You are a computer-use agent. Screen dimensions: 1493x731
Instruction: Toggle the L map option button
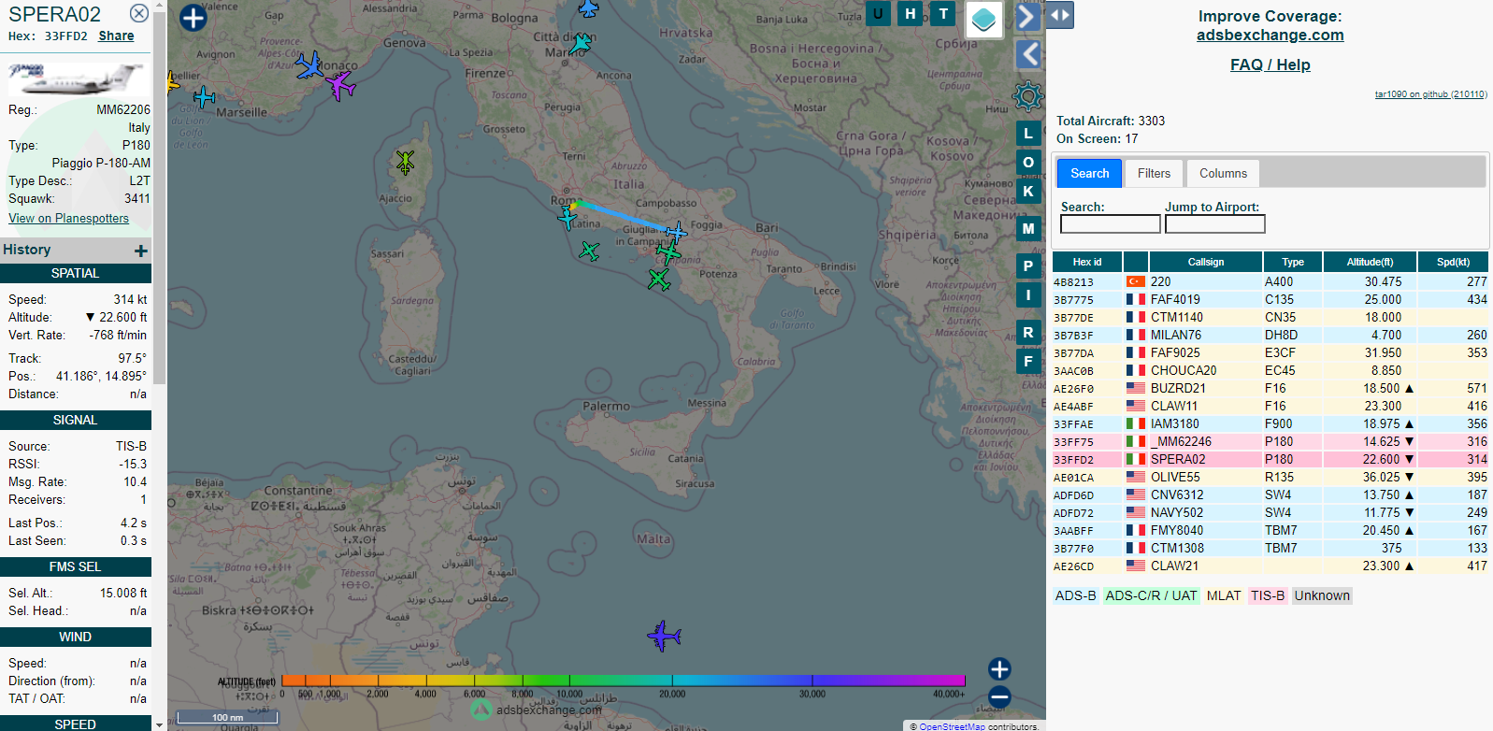(x=1028, y=134)
